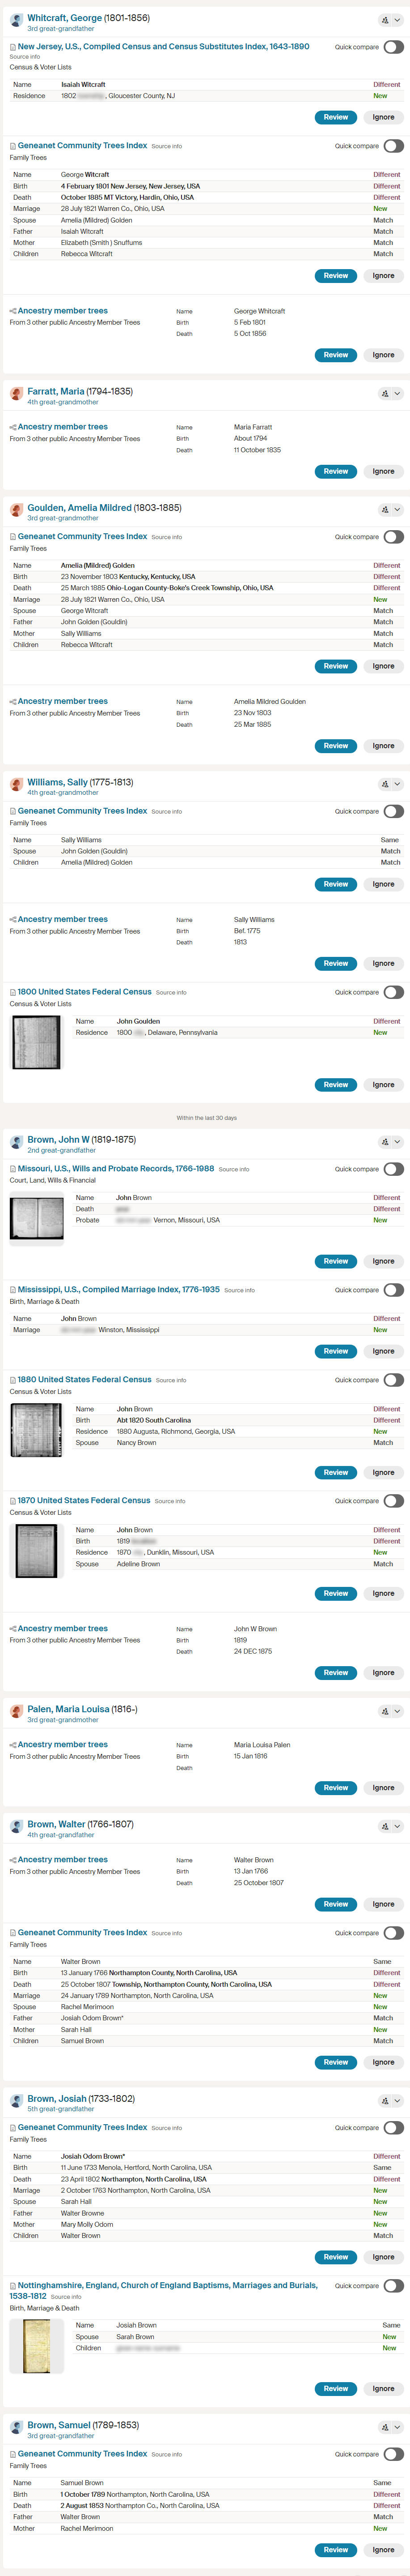Click the Maria Louisa Palen avatar icon
The height and width of the screenshot is (2576, 410).
(x=16, y=1712)
